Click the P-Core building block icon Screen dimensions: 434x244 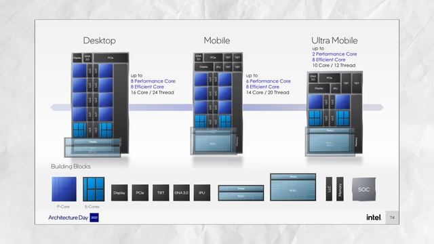pyautogui.click(x=64, y=189)
